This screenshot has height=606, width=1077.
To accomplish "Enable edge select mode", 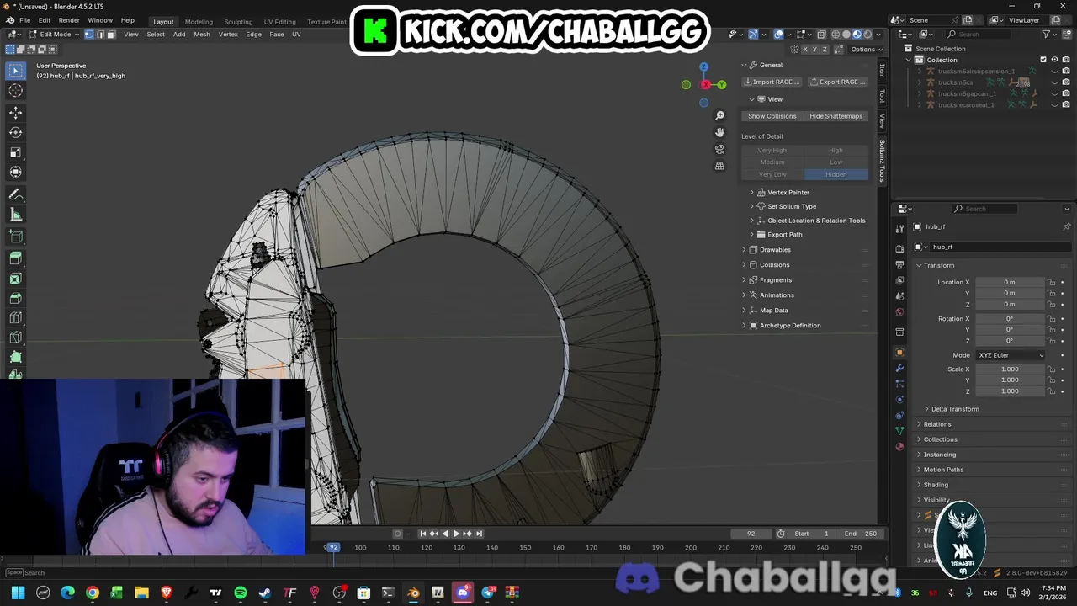I will 100,35.
